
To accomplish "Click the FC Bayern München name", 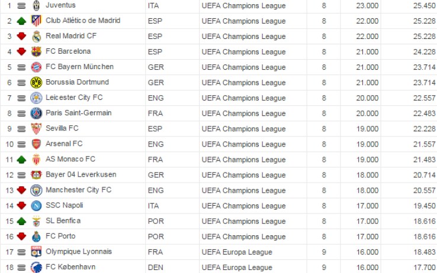I will (80, 67).
